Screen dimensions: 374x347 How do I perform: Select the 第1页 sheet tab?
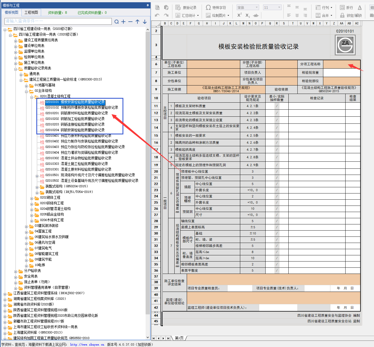coord(179,338)
